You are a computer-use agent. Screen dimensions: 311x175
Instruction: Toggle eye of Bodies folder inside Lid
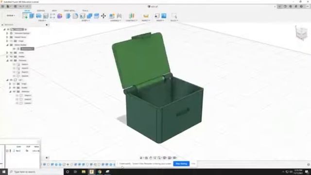tap(14, 87)
